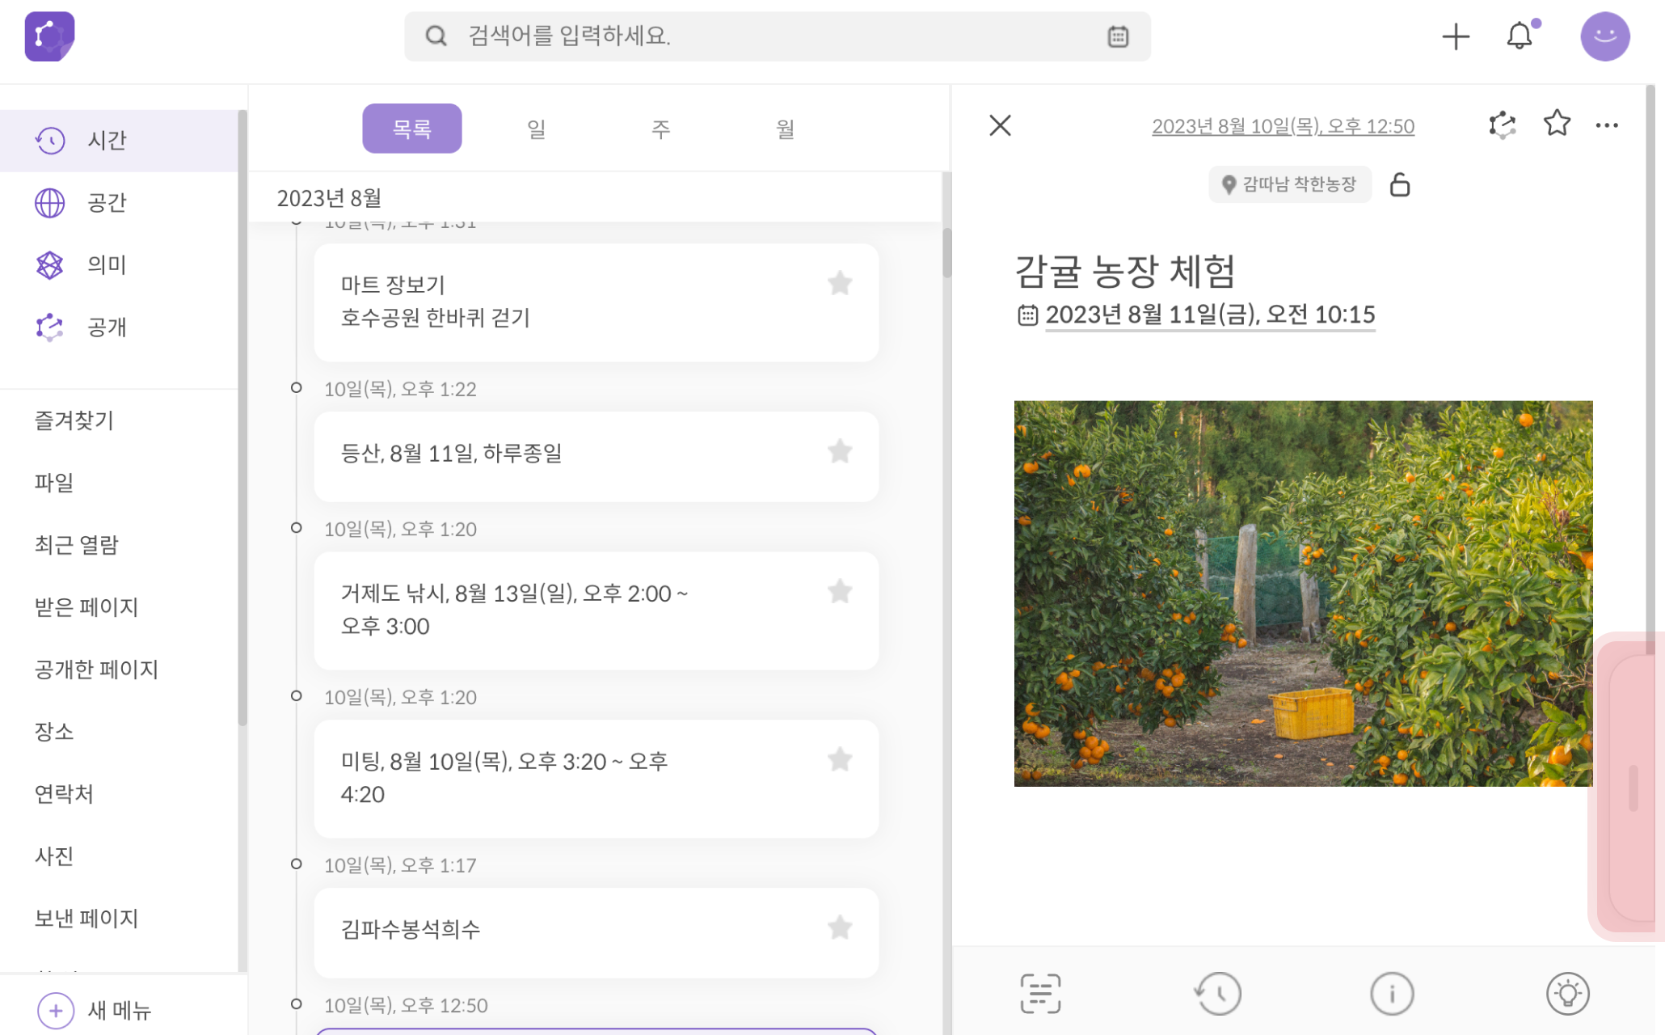
Task: Star the 김파수봉석희수 entry
Action: coord(840,928)
